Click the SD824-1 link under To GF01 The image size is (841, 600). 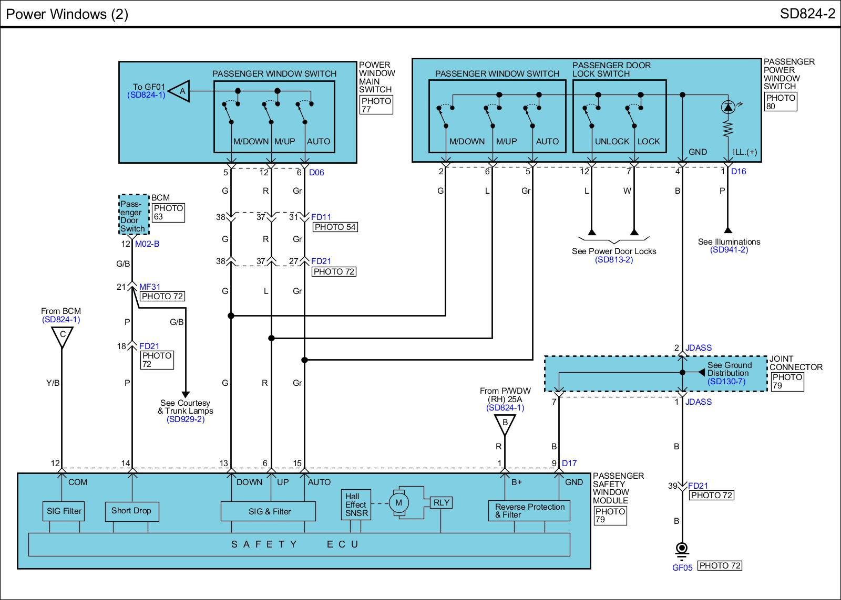146,95
